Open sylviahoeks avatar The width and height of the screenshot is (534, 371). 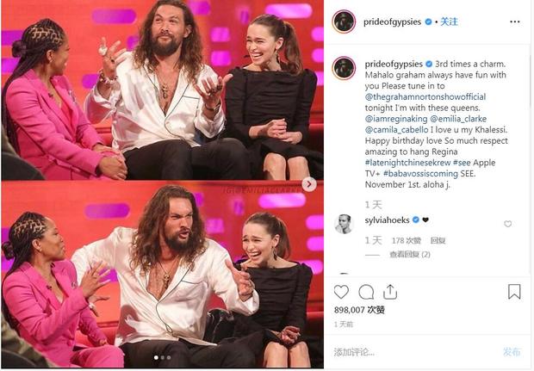click(x=344, y=224)
